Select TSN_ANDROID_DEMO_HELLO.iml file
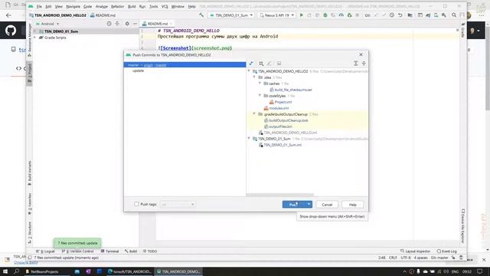The height and width of the screenshot is (276, 490). (288, 133)
